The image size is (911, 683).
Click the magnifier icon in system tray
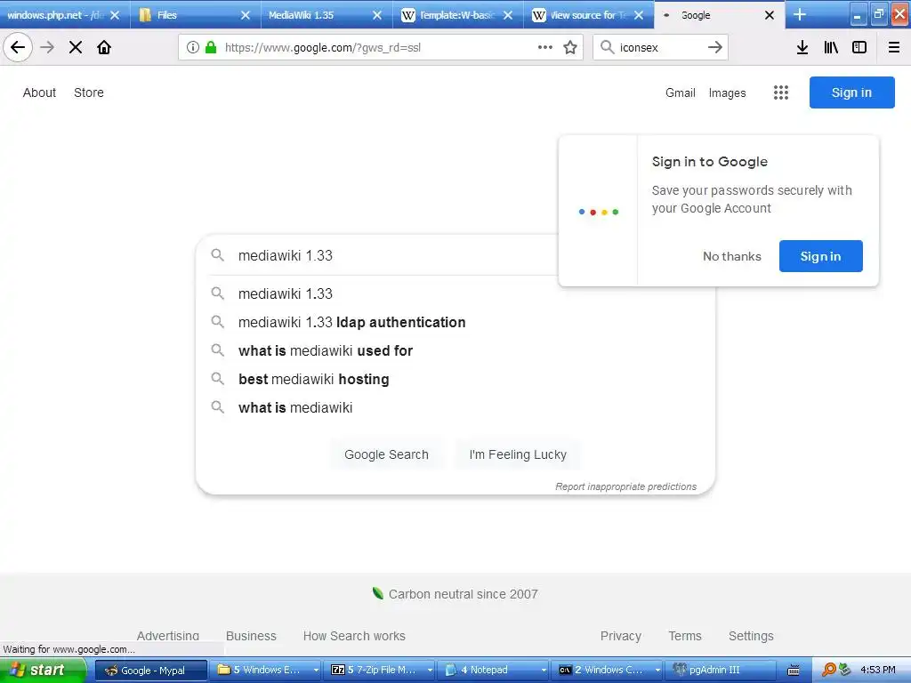828,671
